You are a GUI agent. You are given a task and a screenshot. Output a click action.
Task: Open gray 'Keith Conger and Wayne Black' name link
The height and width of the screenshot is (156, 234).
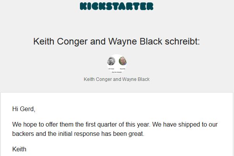116,79
